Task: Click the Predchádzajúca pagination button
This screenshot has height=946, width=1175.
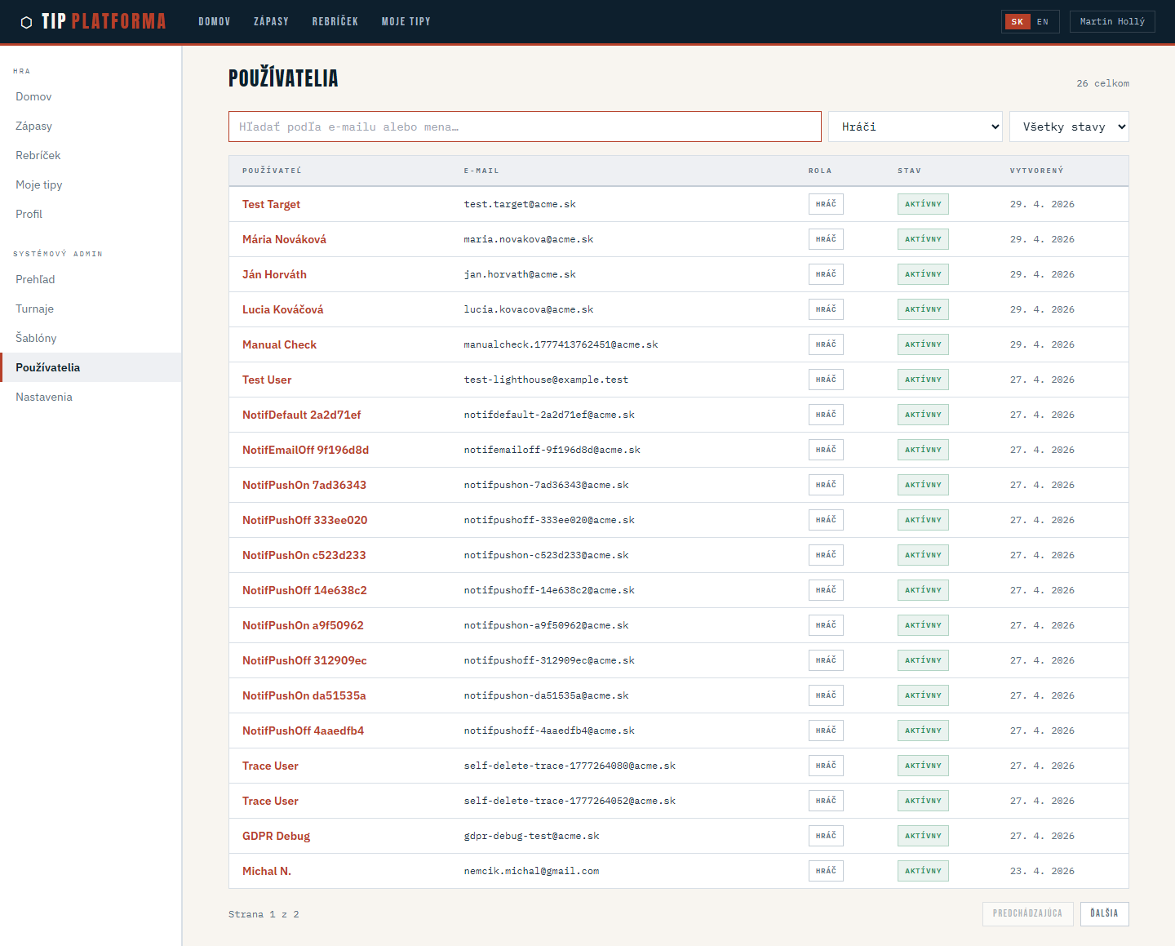Action: point(1027,913)
